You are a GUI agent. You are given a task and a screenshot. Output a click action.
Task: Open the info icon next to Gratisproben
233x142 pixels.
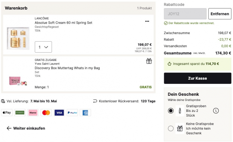[216, 111]
